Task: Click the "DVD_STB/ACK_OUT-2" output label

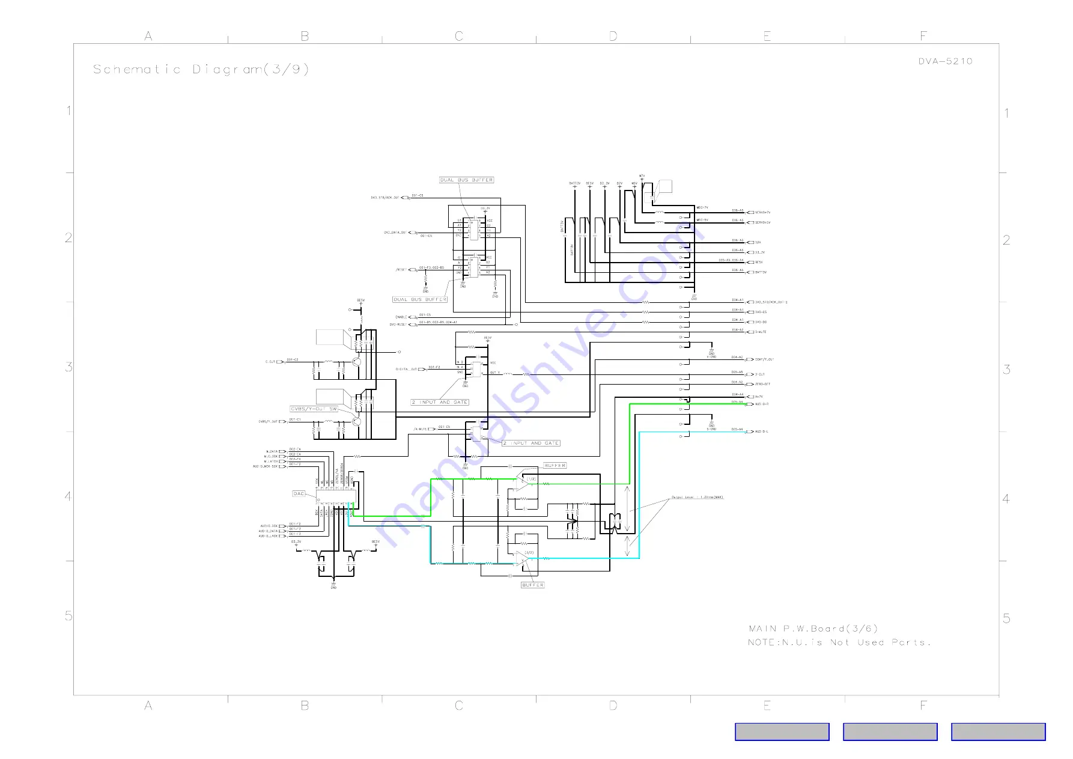Action: pyautogui.click(x=771, y=302)
